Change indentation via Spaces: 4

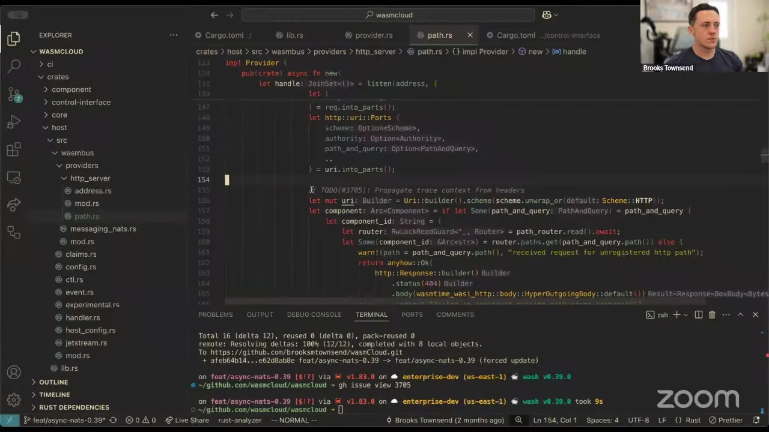point(603,420)
